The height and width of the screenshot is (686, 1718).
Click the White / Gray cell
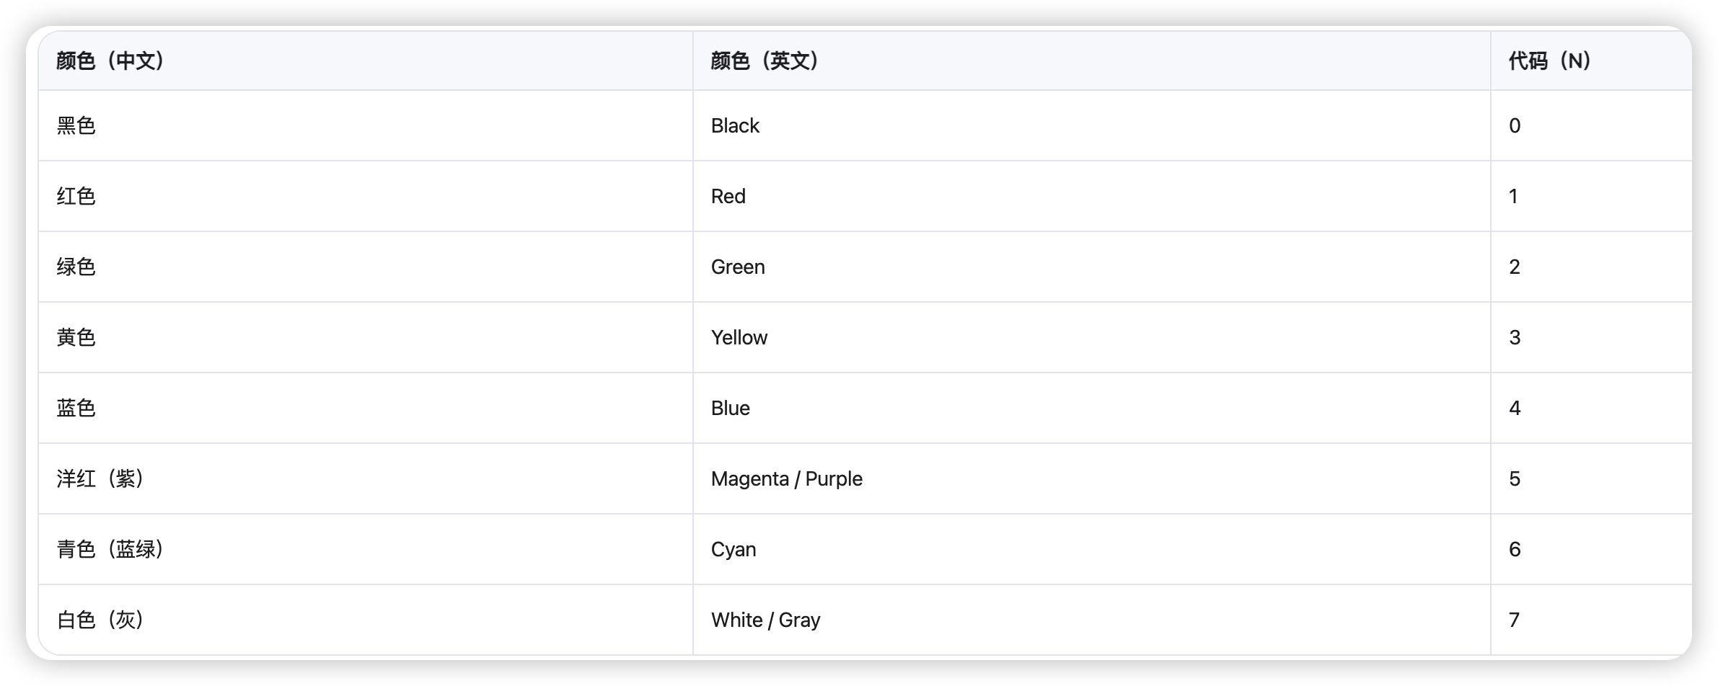[x=766, y=620]
